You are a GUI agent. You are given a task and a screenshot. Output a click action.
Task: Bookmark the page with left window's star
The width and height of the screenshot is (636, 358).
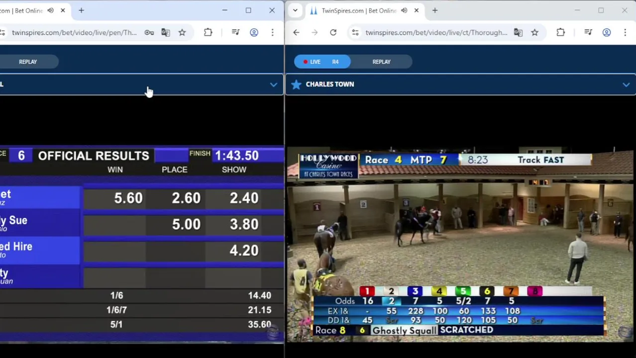pyautogui.click(x=182, y=33)
